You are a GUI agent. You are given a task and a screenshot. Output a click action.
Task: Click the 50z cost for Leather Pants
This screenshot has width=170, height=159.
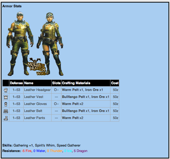click(115, 118)
